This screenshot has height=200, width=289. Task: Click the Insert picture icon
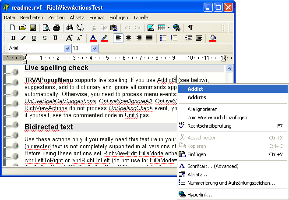(x=151, y=28)
